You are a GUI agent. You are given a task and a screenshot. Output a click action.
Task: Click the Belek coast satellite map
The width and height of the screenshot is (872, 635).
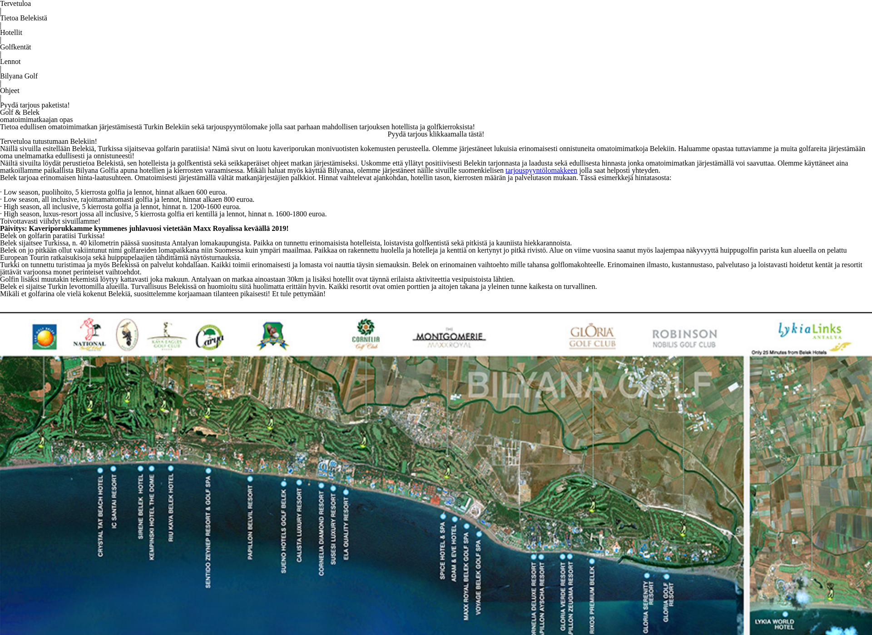(x=372, y=495)
